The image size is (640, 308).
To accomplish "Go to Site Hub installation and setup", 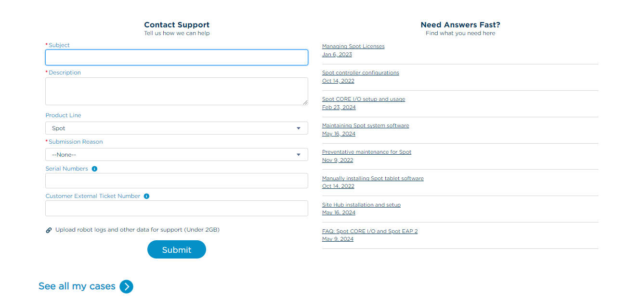I will [x=361, y=205].
